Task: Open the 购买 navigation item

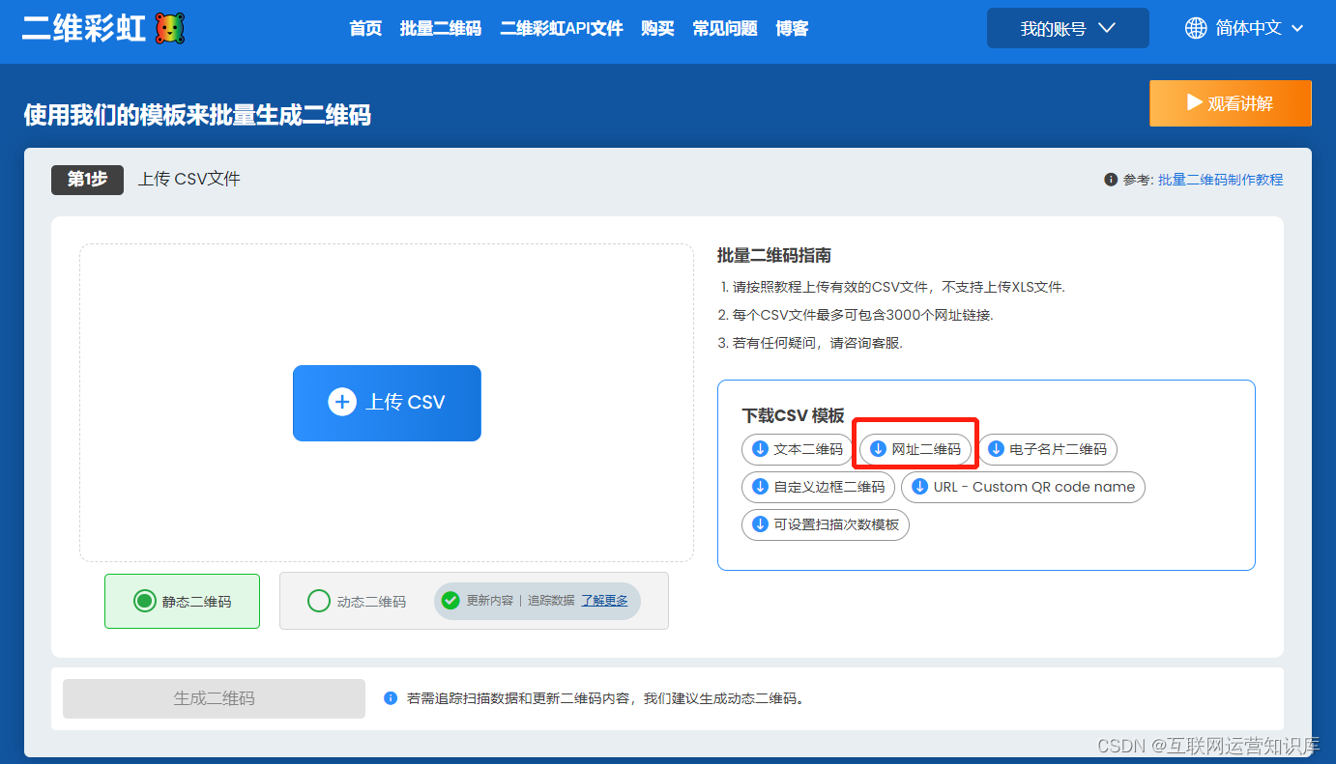Action: click(x=657, y=29)
